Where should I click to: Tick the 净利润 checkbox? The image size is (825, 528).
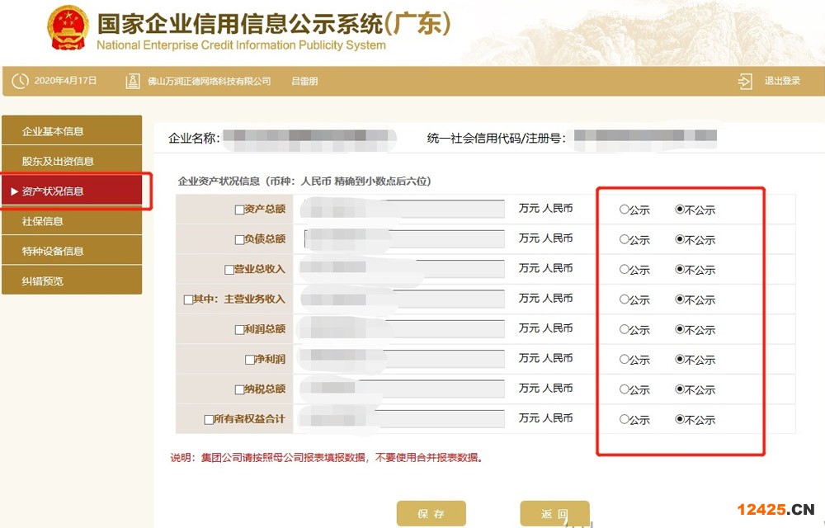point(249,360)
